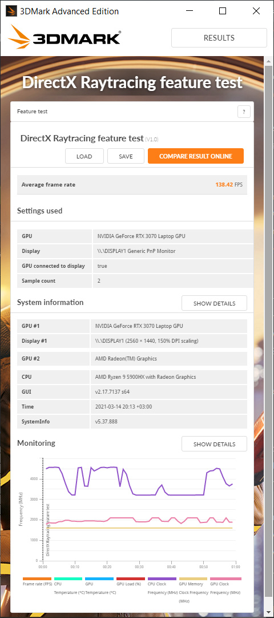Click the AMD Ryzen 9 5900HX CPU entry

[x=146, y=377]
